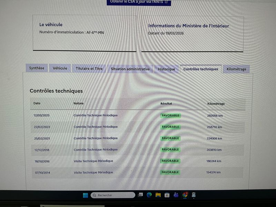Click the Datant du 19/03/2026 text
The height and width of the screenshot is (207, 276).
tap(166, 33)
